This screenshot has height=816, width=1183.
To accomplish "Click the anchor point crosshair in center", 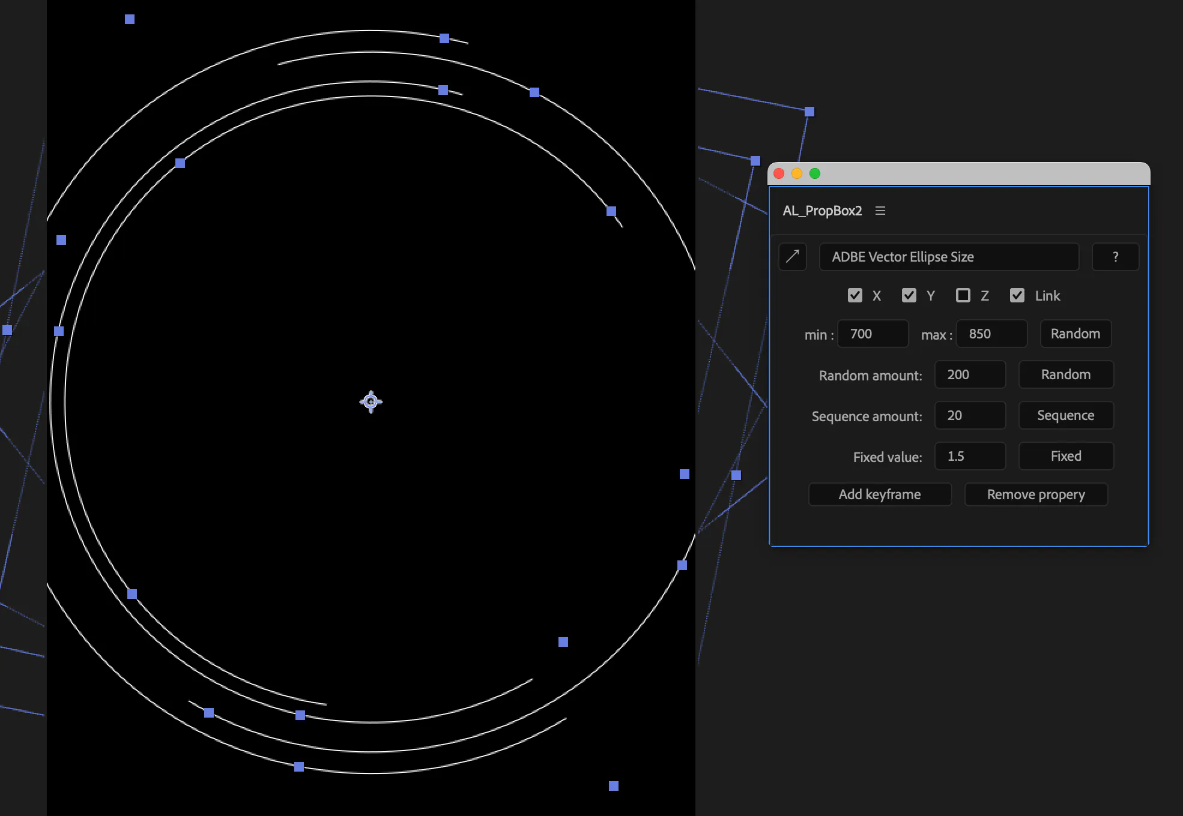I will pyautogui.click(x=371, y=401).
